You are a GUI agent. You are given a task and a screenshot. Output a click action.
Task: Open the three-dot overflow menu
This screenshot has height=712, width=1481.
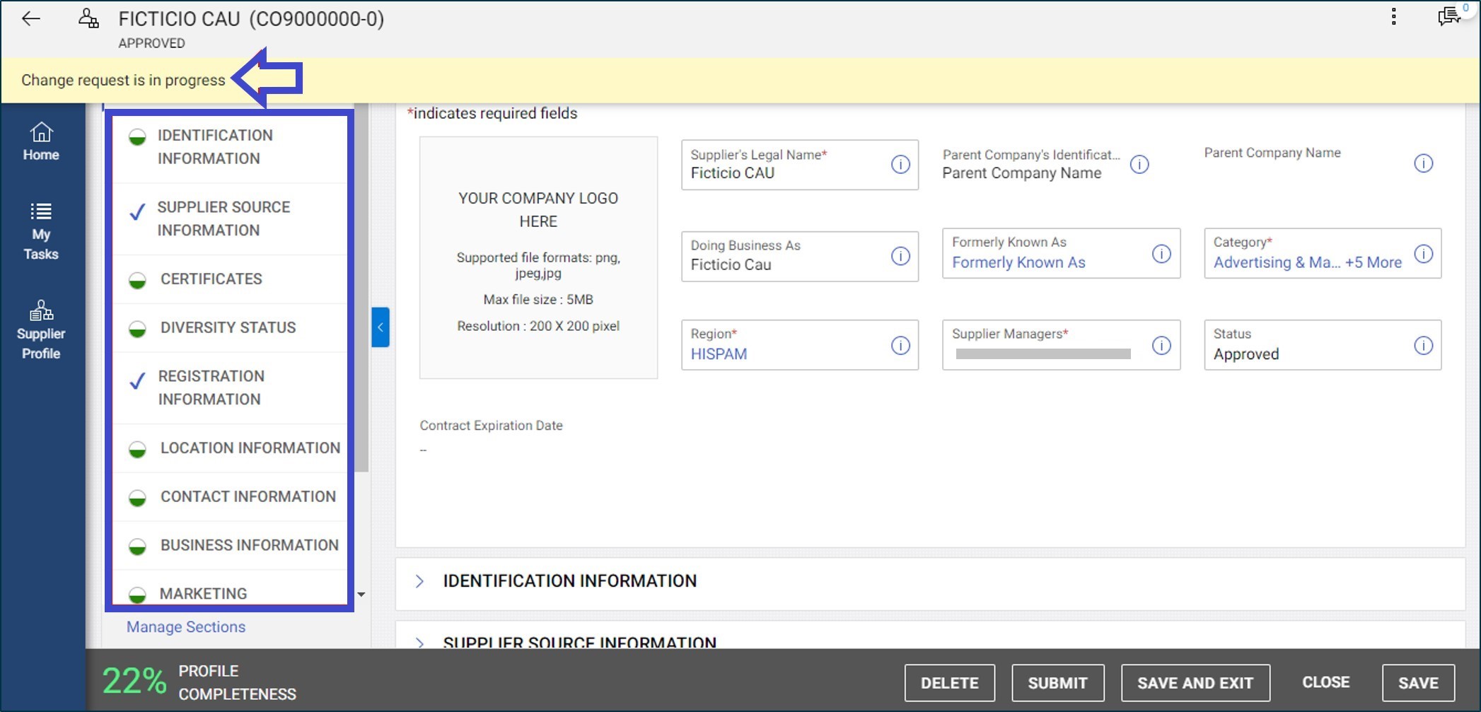coord(1393,16)
